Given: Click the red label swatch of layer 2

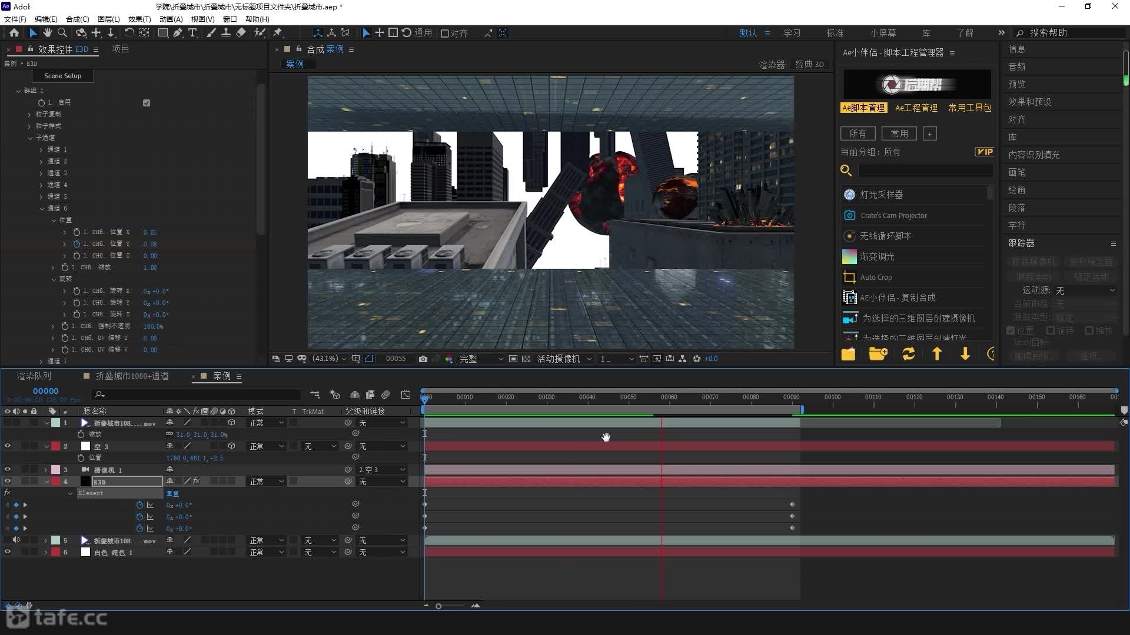Looking at the screenshot, I should 55,446.
